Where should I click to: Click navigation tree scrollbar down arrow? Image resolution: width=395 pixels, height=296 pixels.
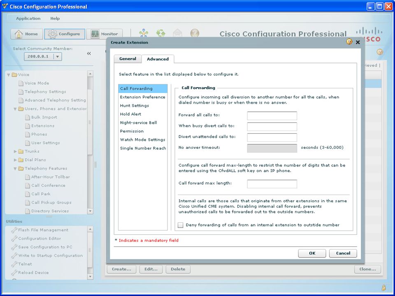pyautogui.click(x=90, y=211)
